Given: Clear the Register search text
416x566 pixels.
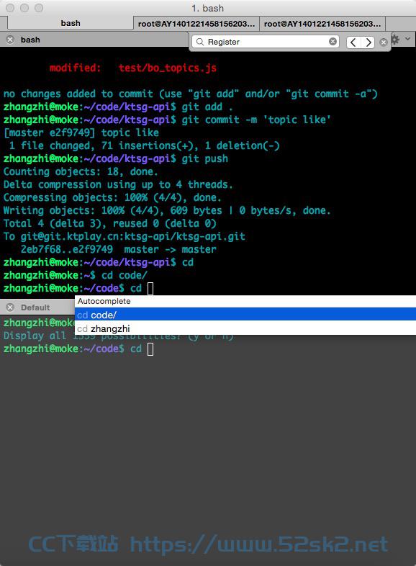Looking at the screenshot, I should (x=333, y=42).
